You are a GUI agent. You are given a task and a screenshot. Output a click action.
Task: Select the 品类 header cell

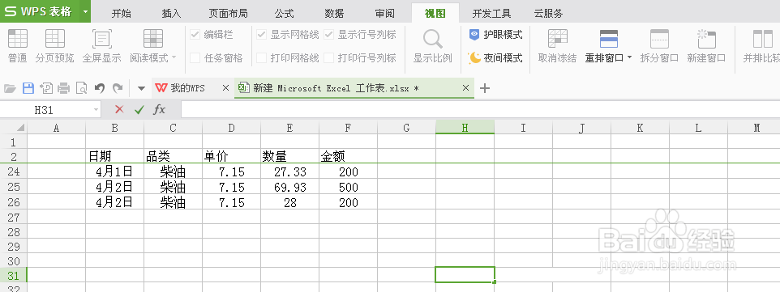(173, 157)
